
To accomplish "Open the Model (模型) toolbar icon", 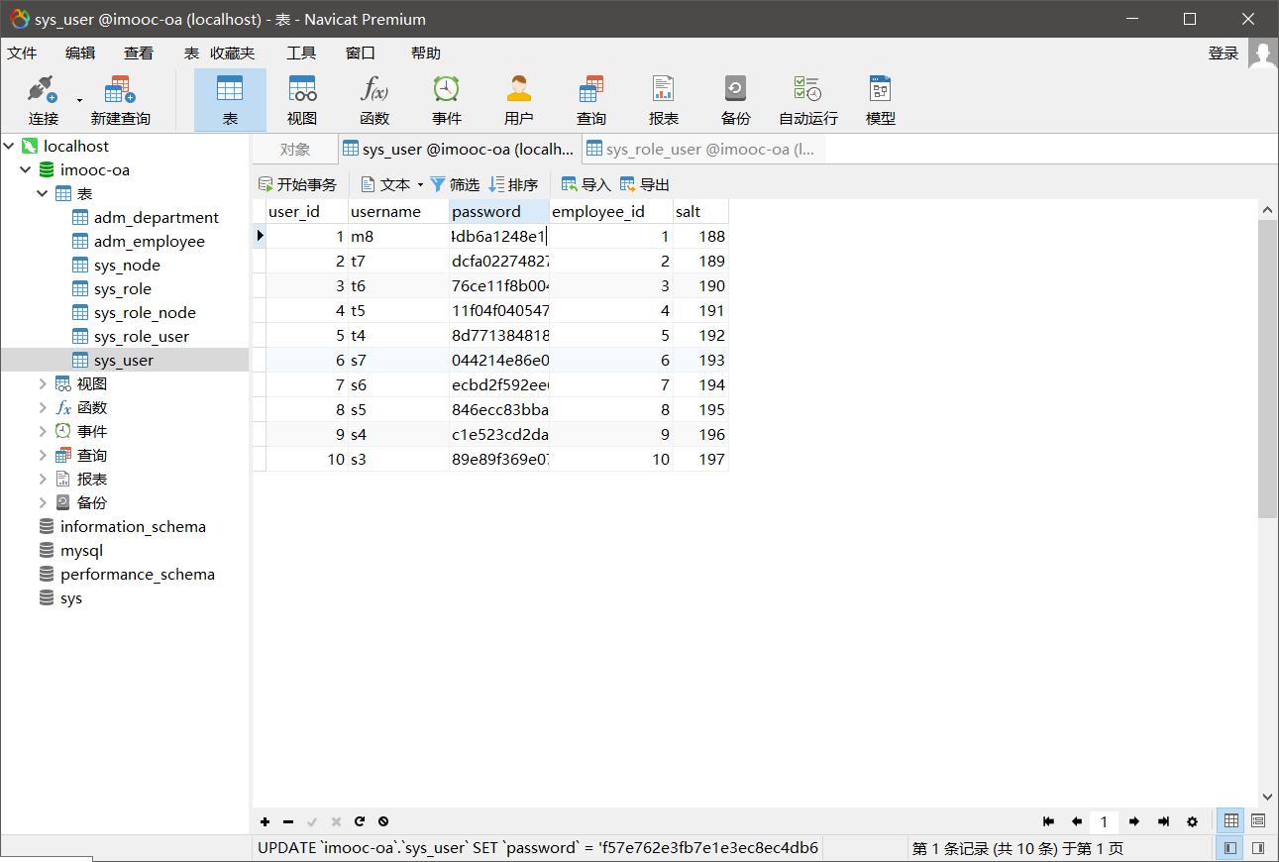I will click(881, 101).
